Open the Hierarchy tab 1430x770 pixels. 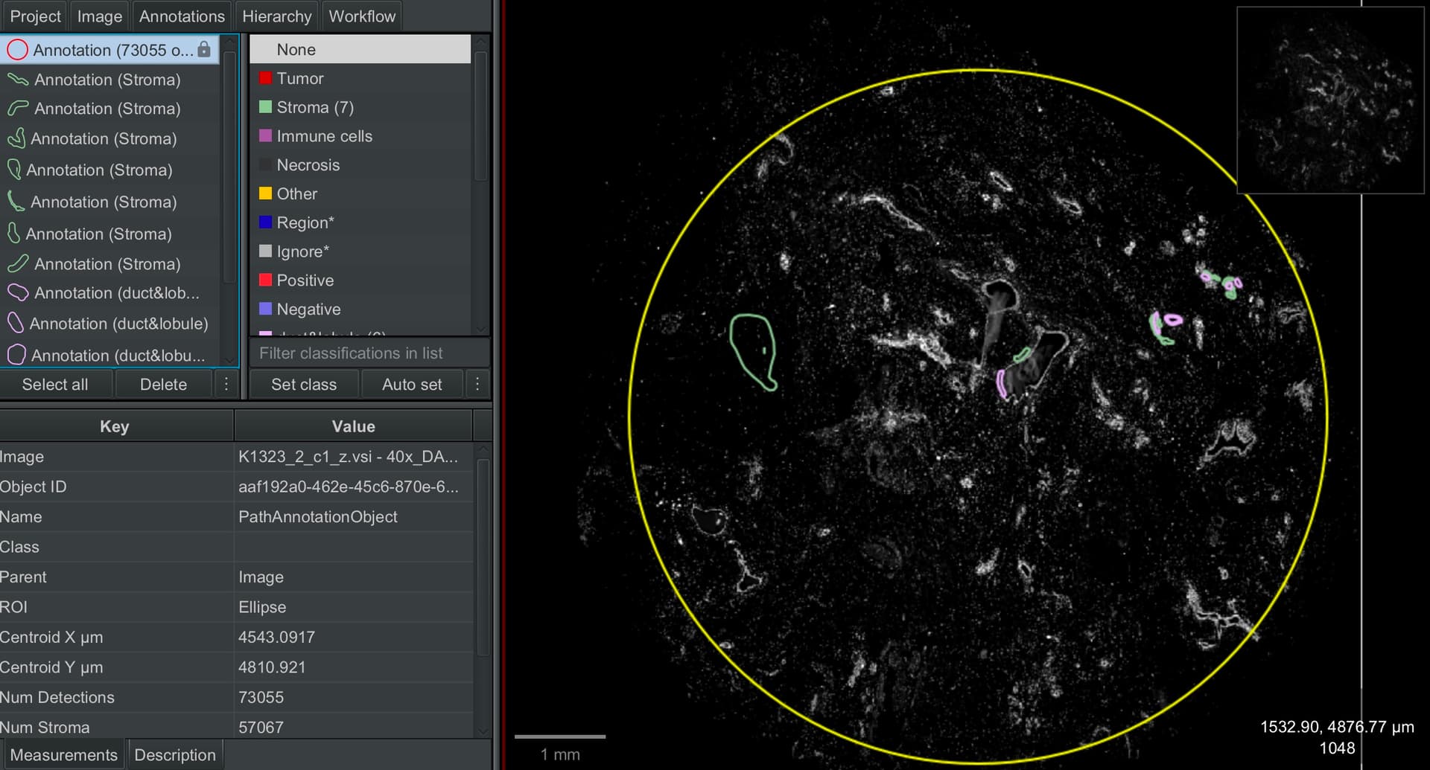[276, 16]
